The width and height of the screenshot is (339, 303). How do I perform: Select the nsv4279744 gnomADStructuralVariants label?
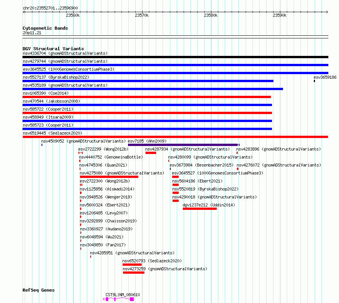pyautogui.click(x=65, y=61)
